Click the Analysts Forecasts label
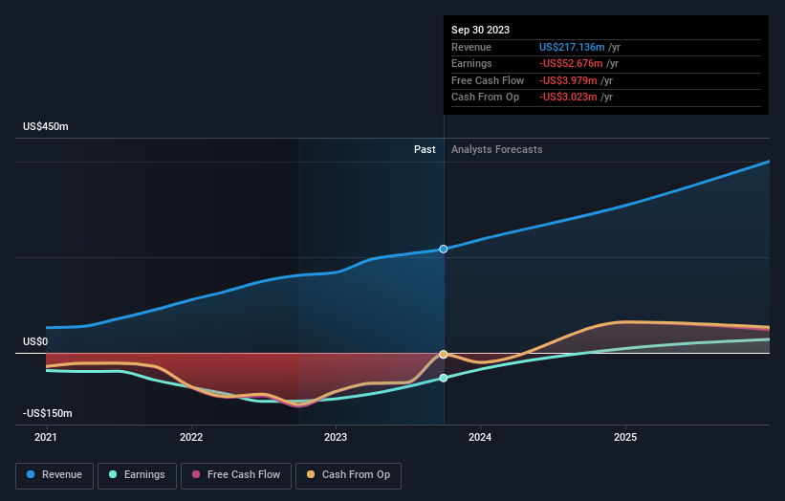The width and height of the screenshot is (785, 501). (x=496, y=149)
